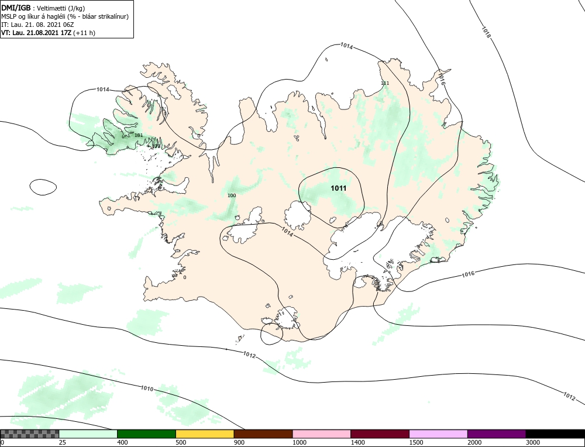The image size is (585, 447).
Task: Choose the black above-3000 legend swatch
Action: click(555, 434)
